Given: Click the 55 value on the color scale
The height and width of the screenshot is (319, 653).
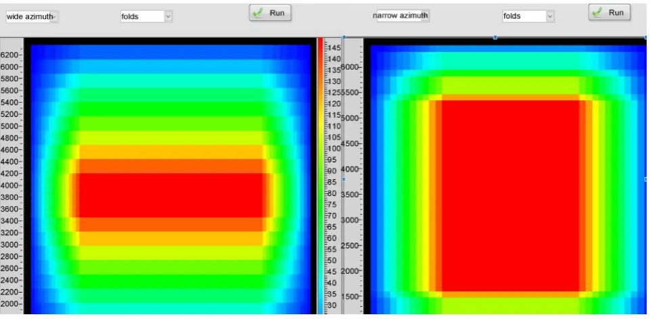Looking at the screenshot, I should pyautogui.click(x=332, y=249).
